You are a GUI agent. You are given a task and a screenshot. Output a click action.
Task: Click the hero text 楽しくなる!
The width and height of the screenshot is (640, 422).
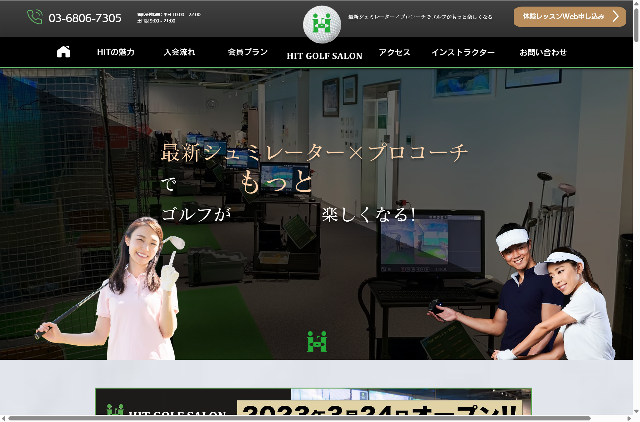[368, 214]
